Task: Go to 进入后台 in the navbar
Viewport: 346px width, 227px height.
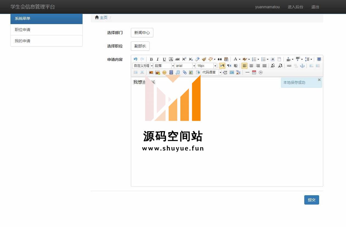Action: tap(295, 7)
